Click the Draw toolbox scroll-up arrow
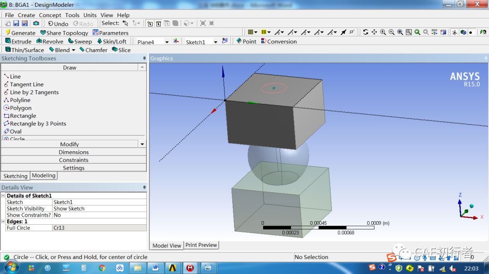 click(x=142, y=67)
